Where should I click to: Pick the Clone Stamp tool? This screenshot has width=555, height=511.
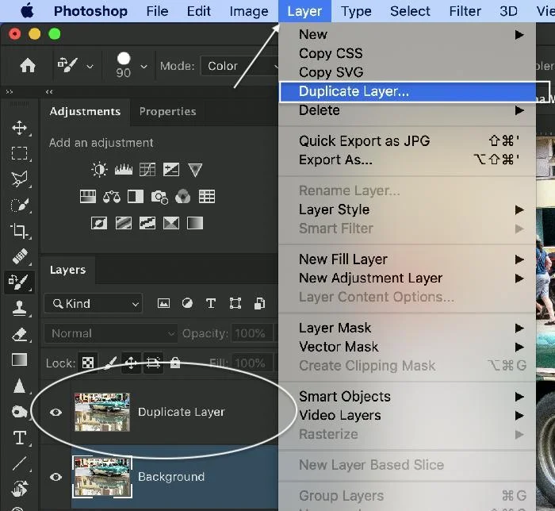click(x=20, y=309)
